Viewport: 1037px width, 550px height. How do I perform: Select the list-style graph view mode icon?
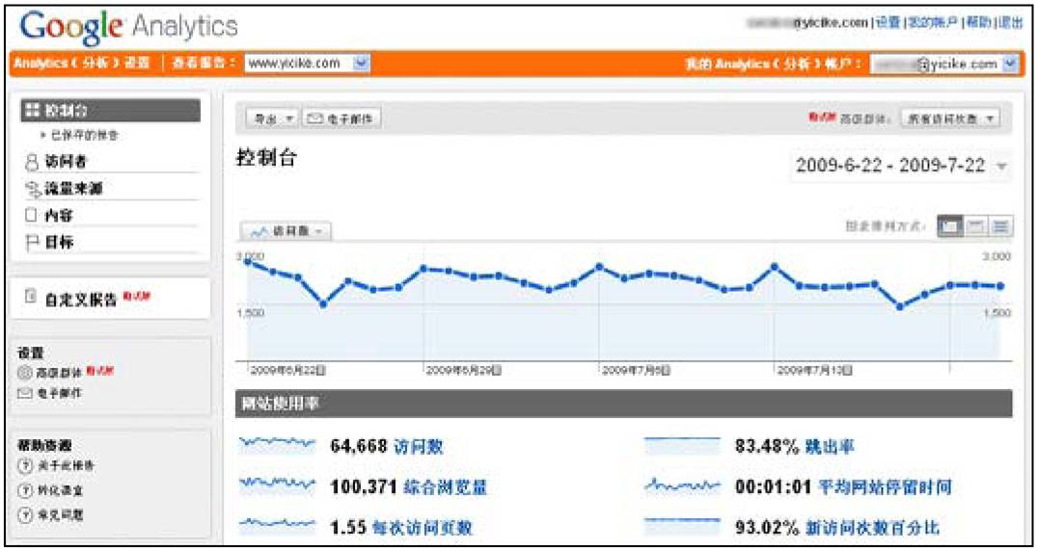(1000, 226)
